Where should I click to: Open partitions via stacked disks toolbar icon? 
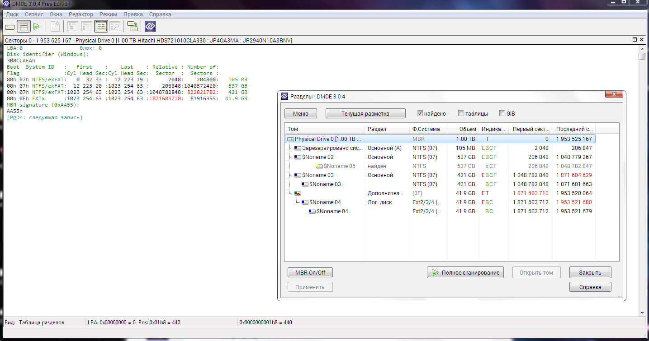[x=24, y=27]
